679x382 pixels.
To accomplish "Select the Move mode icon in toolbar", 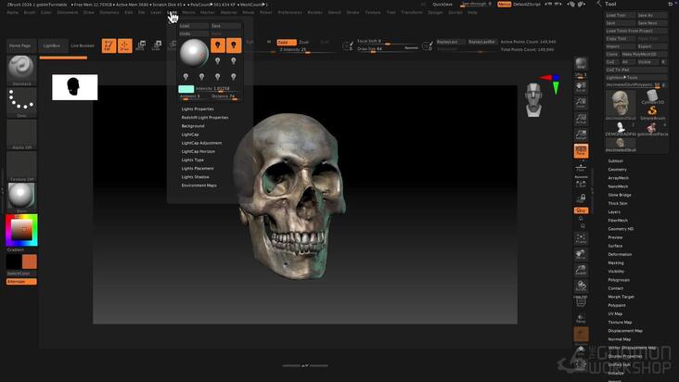I will tap(141, 45).
